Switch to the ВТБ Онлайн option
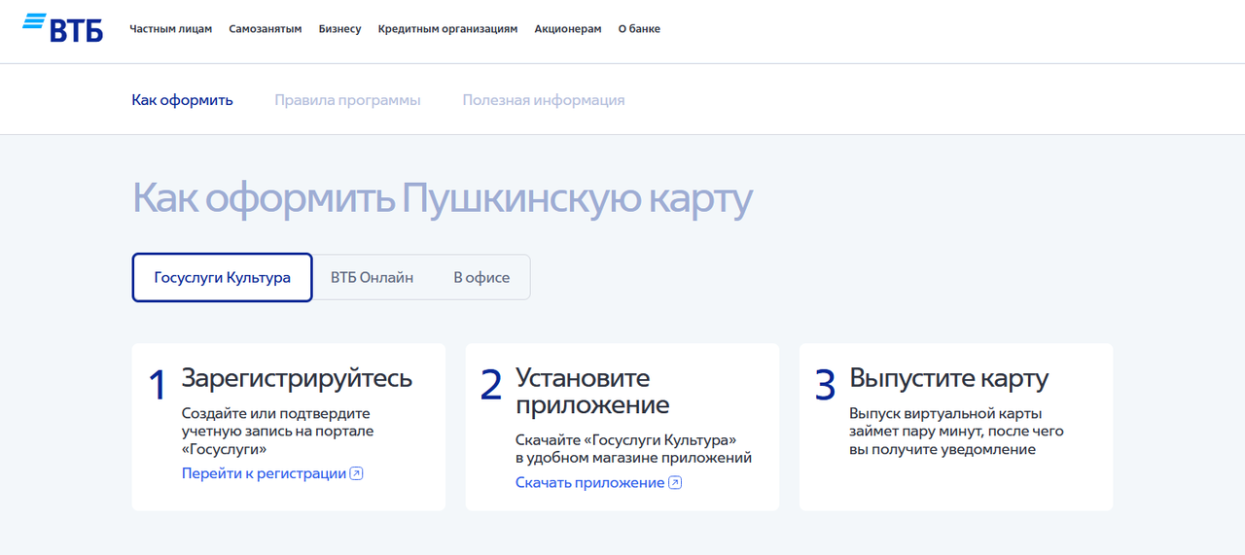This screenshot has width=1245, height=555. [x=372, y=278]
